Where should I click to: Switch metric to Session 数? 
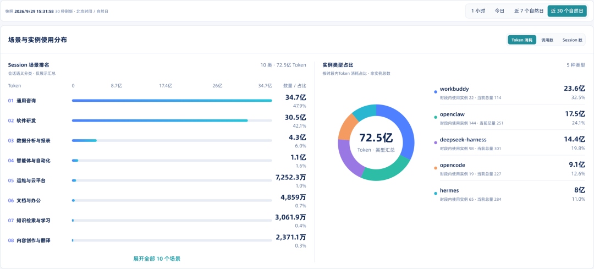(x=573, y=40)
